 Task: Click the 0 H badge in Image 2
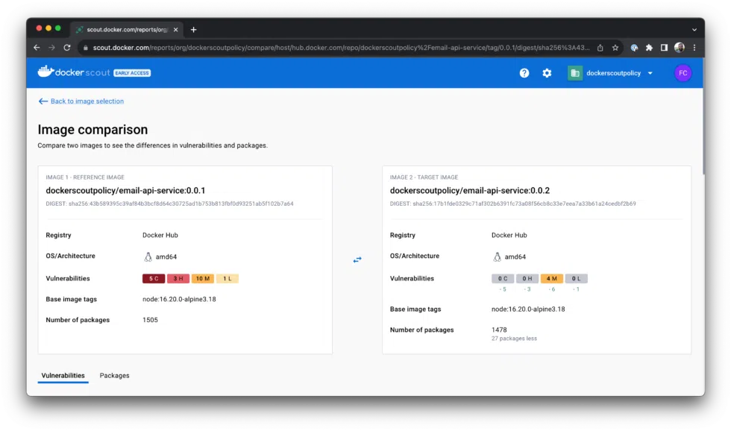(527, 279)
